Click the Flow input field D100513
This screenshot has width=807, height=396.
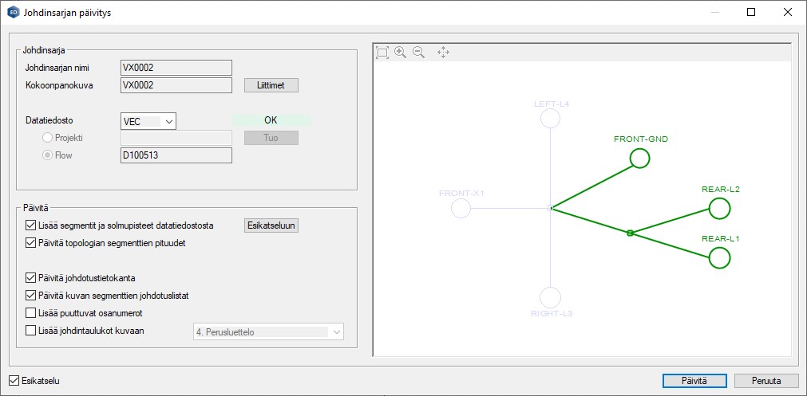[x=176, y=155]
